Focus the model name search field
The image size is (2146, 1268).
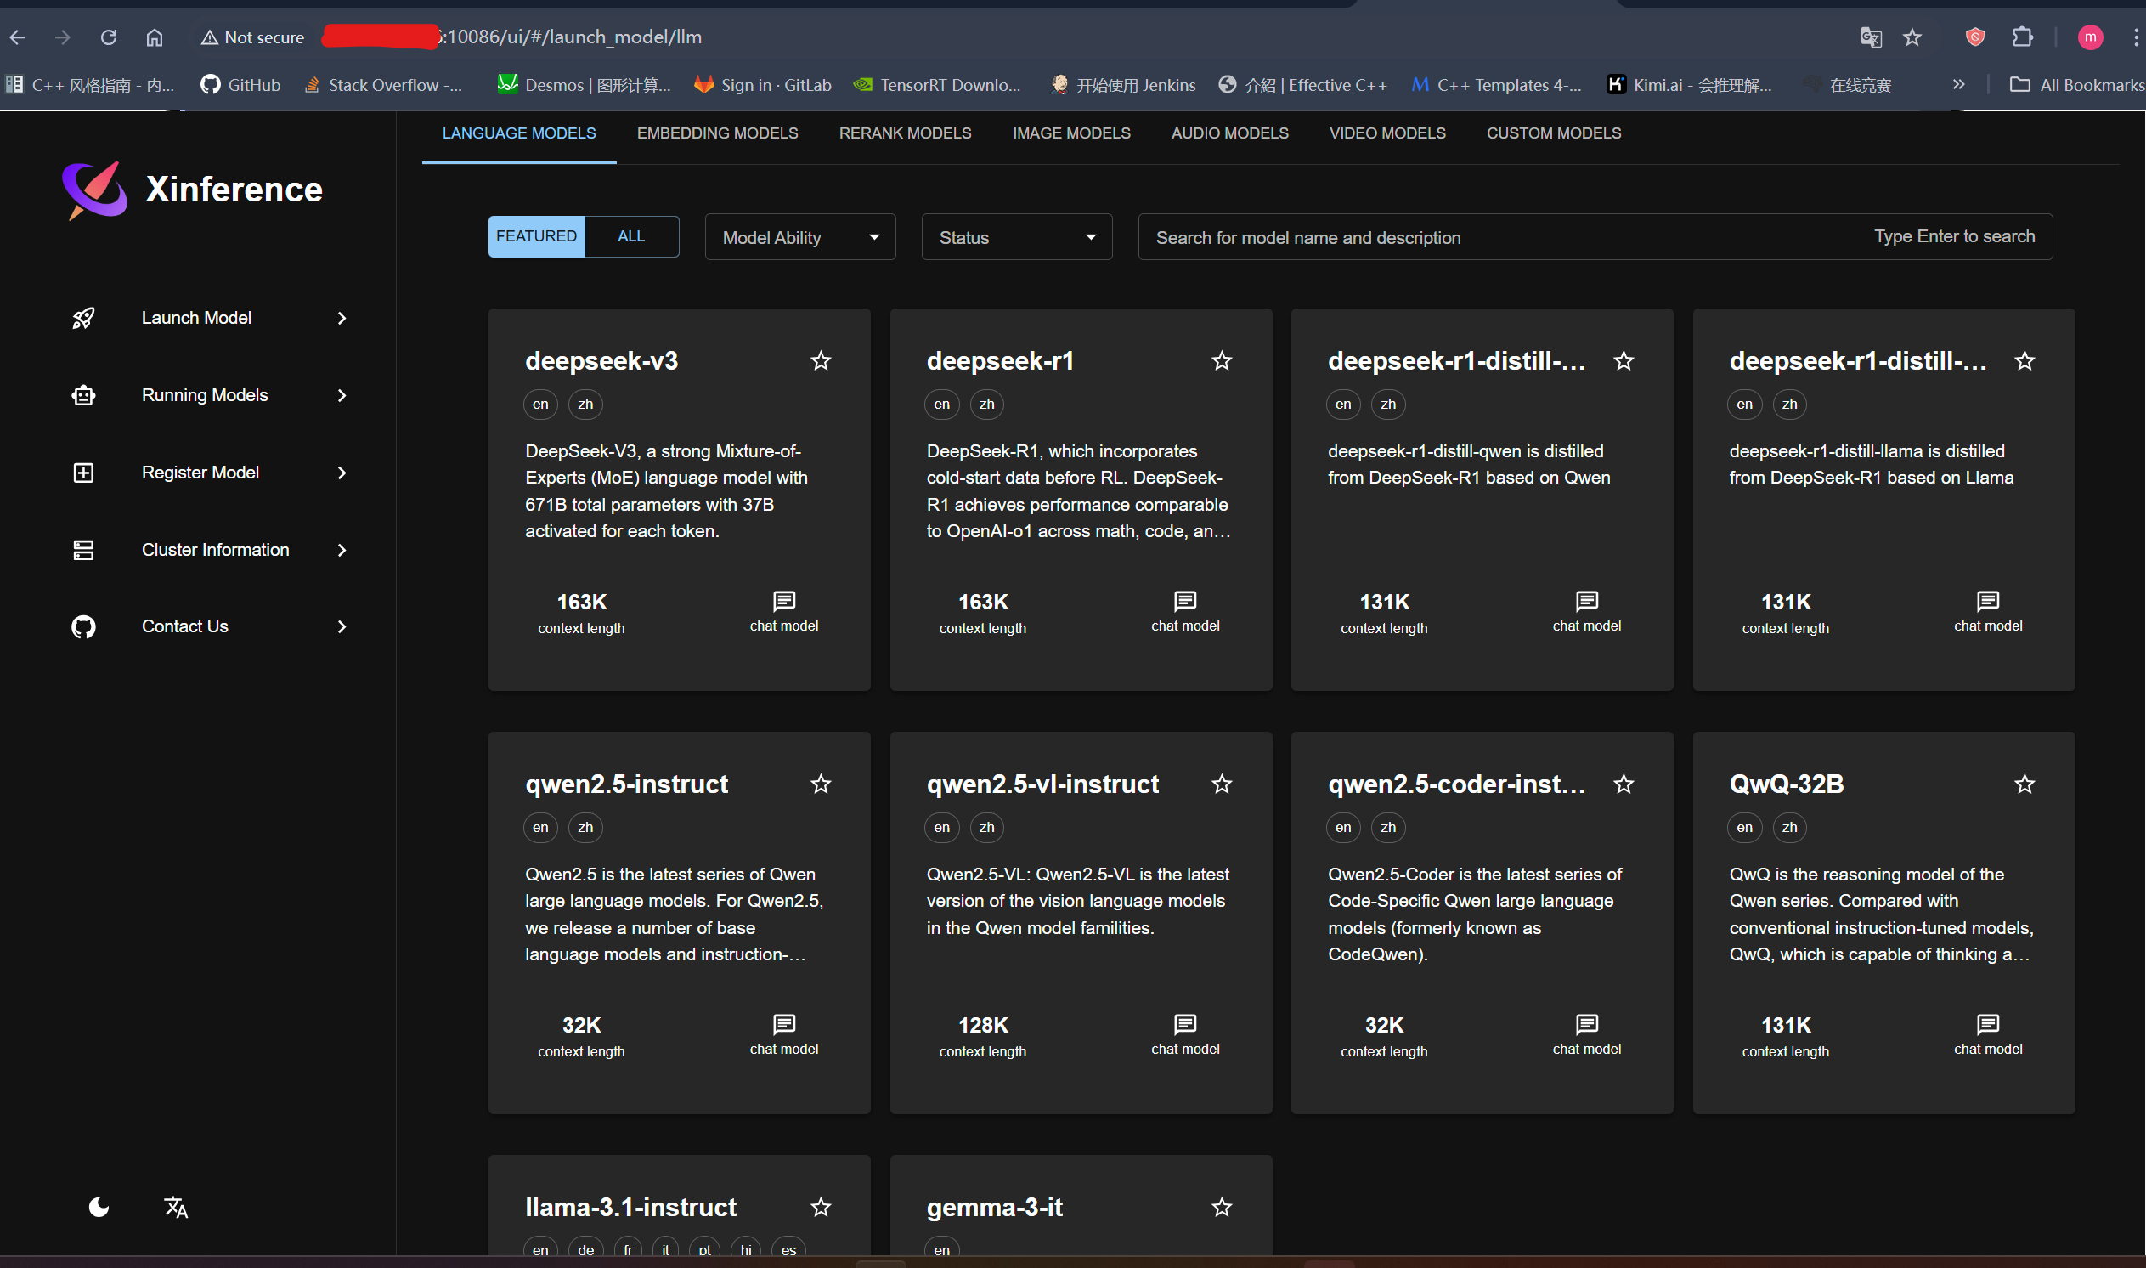point(1595,236)
